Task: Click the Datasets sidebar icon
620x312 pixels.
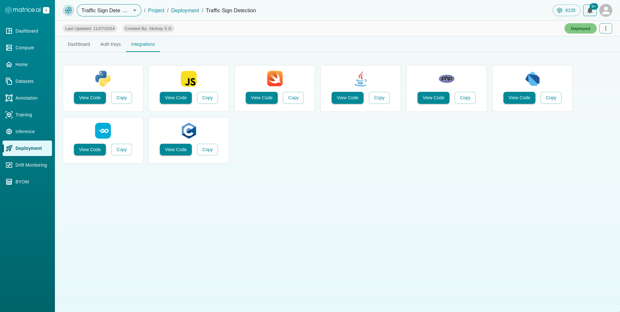Action: tap(9, 81)
